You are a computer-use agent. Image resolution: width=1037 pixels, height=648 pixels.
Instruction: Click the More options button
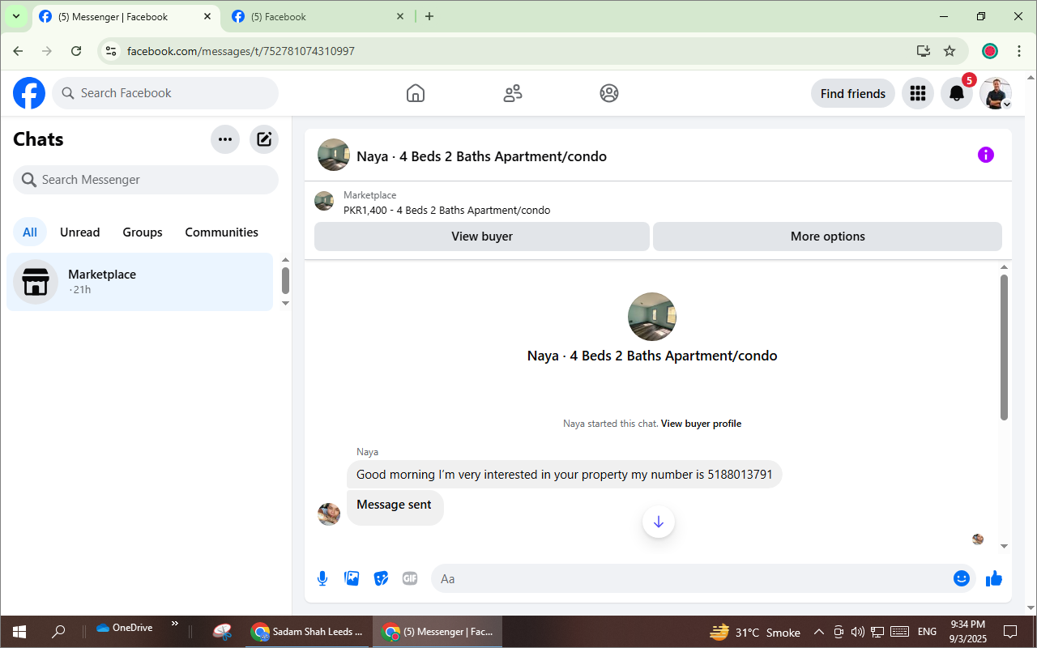coord(828,237)
